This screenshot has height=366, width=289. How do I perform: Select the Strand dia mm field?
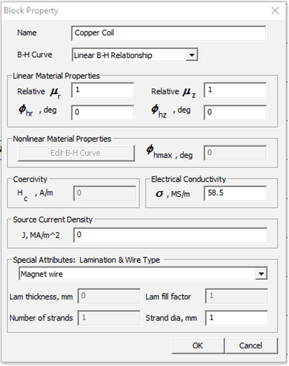coord(237,318)
